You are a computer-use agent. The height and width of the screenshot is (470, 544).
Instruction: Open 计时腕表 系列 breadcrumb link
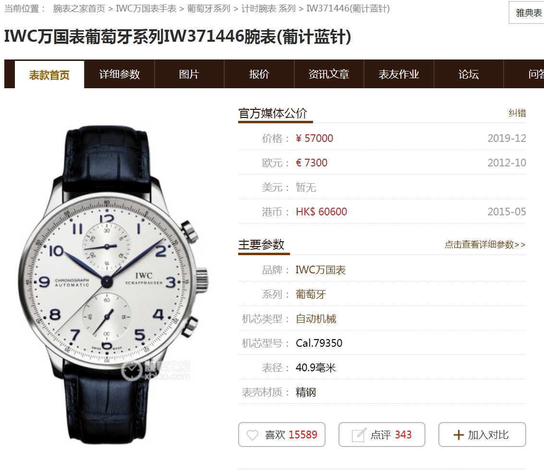(268, 9)
